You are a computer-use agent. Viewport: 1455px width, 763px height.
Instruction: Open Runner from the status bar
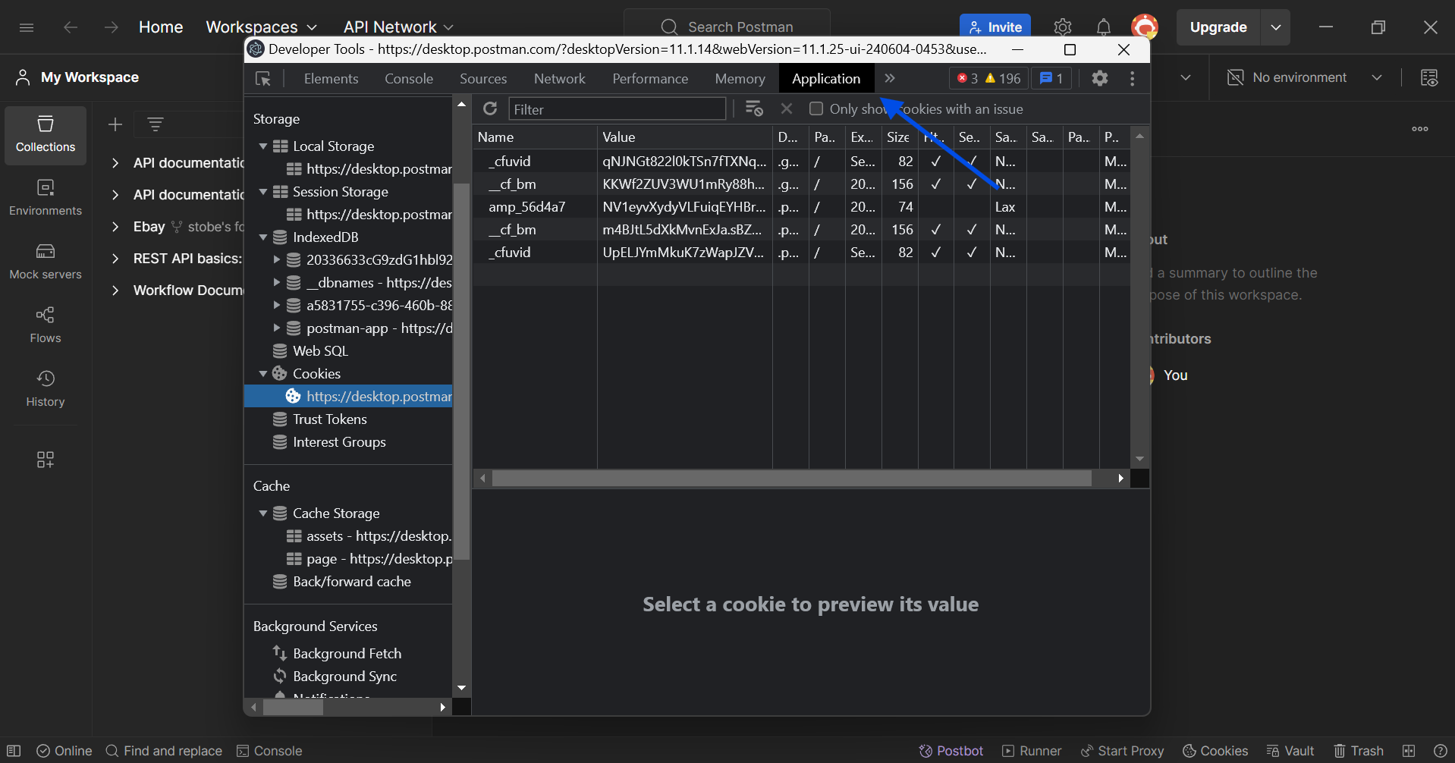coord(1032,751)
